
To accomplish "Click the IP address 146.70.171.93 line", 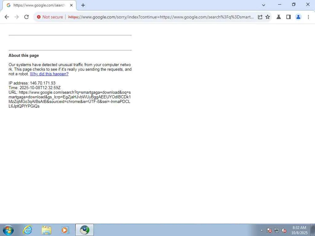I will click(x=32, y=83).
